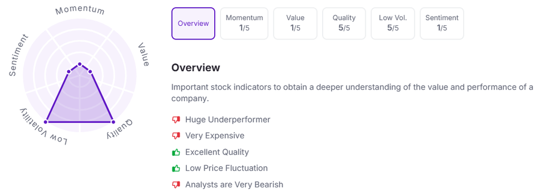
Task: Click the Low Volatility data point on radar chart
Action: point(46,122)
